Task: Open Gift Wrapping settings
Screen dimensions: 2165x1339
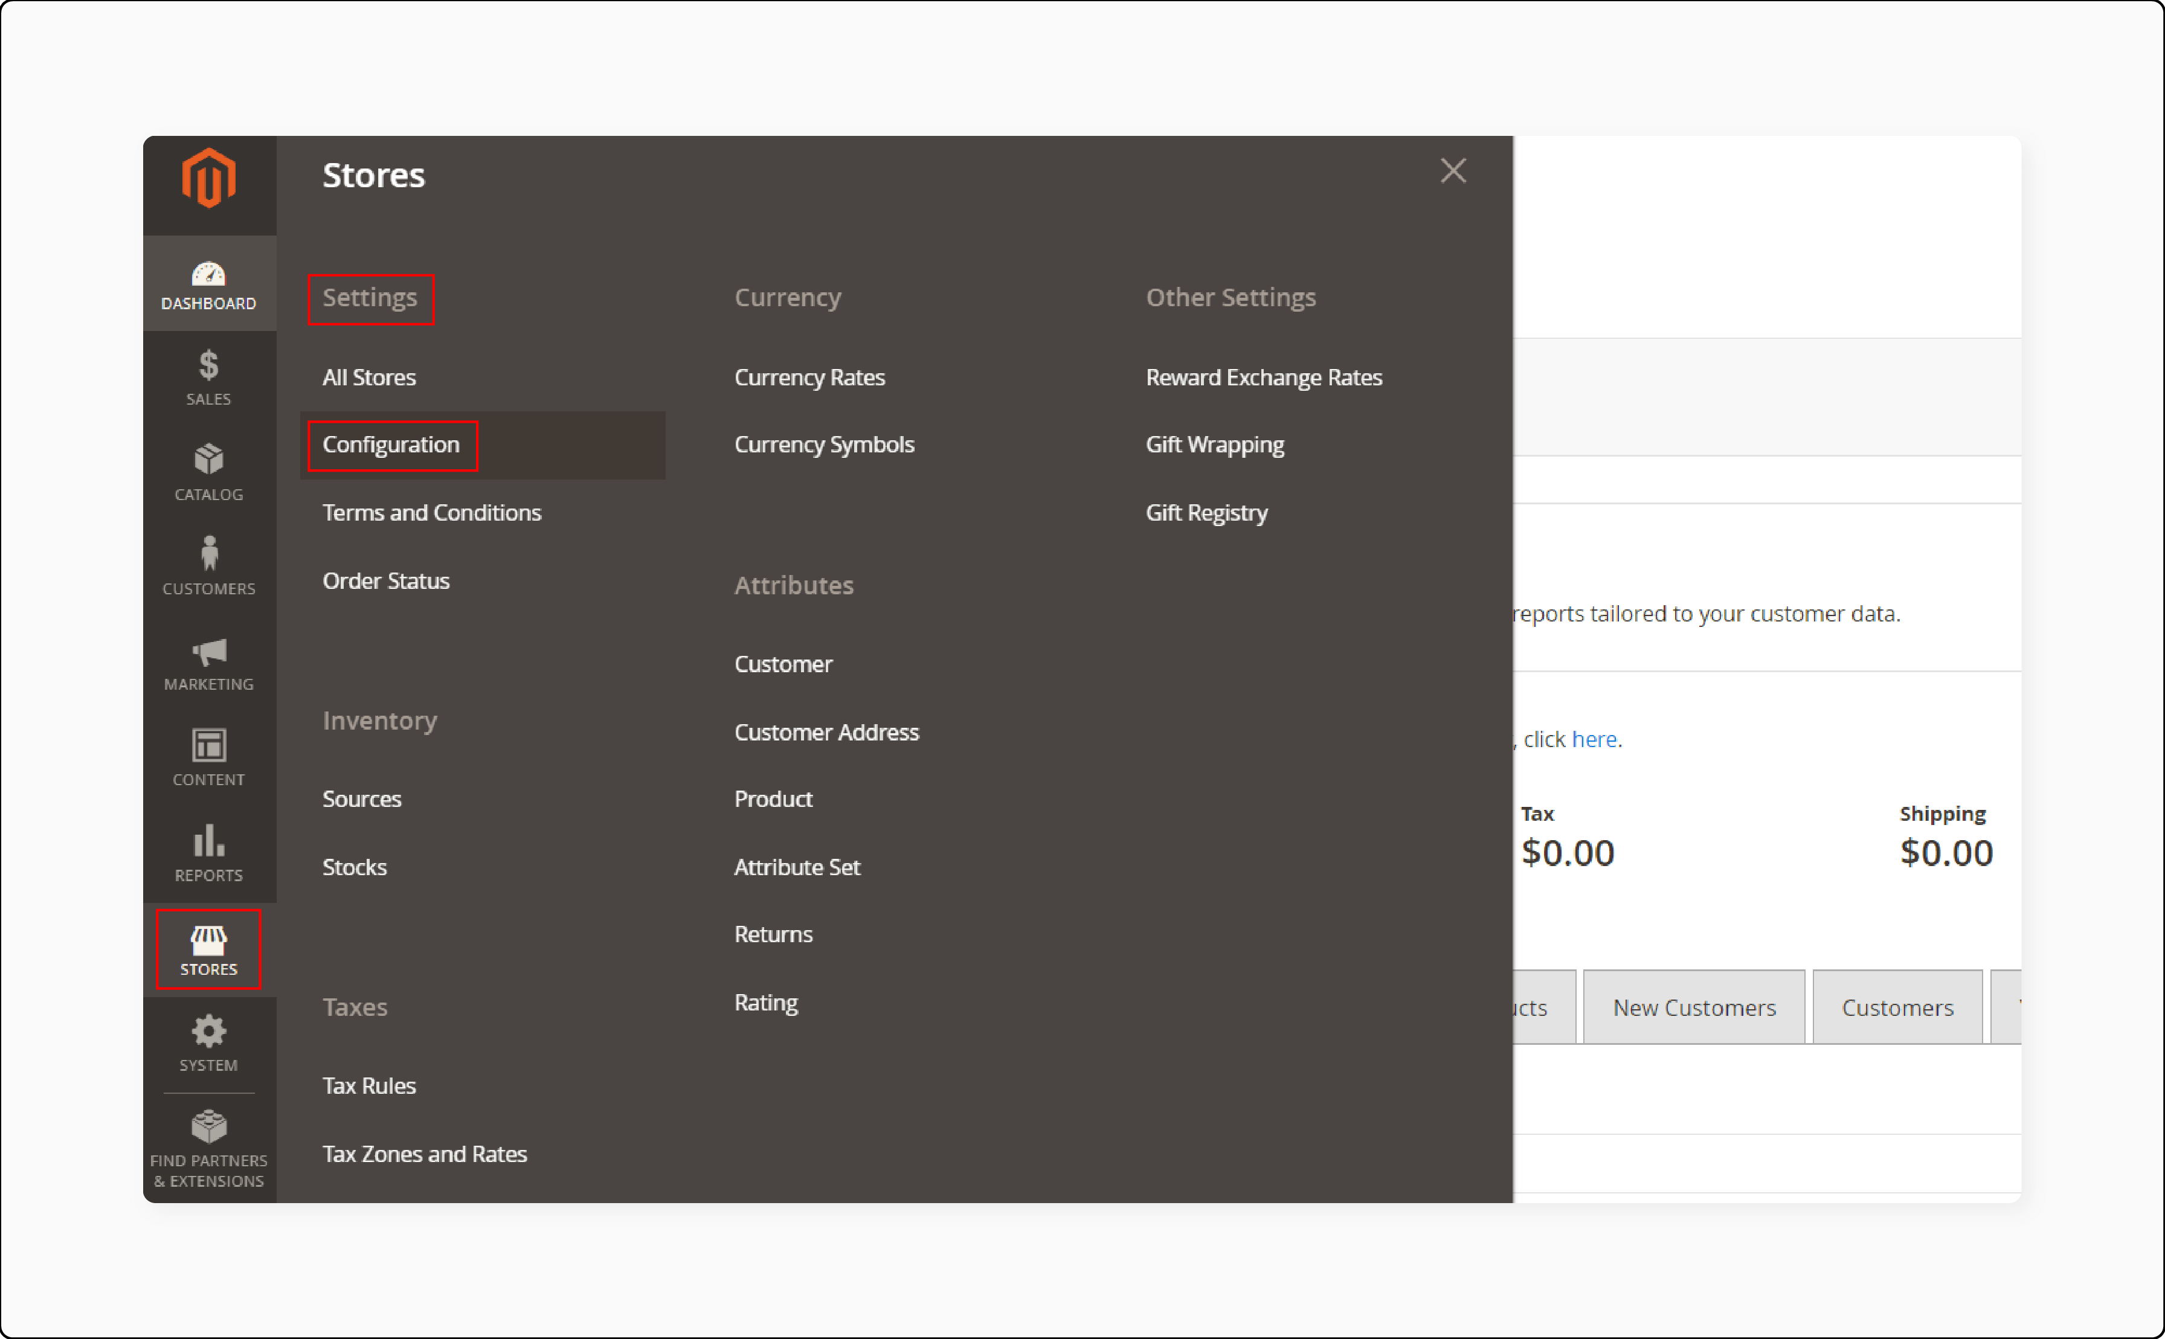Action: (1215, 445)
